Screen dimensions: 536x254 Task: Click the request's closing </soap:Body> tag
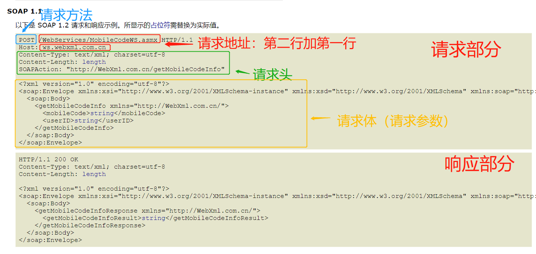(50, 135)
